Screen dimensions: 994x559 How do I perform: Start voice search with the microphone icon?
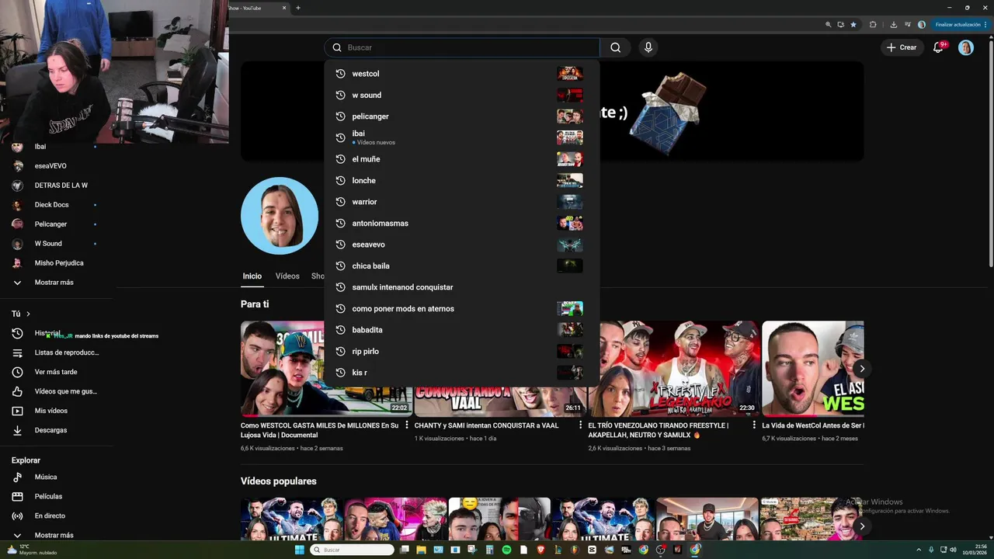[x=648, y=47]
